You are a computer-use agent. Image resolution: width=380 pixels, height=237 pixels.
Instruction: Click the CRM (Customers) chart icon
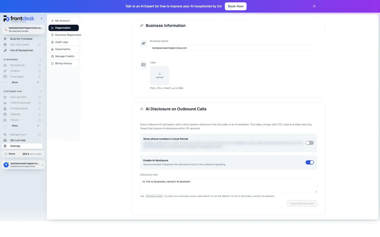(5, 103)
